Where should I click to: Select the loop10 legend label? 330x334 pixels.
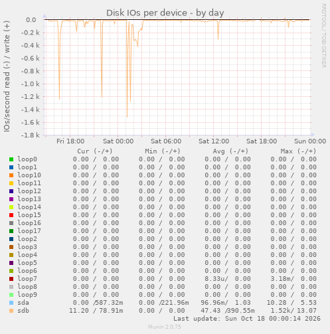click(x=29, y=175)
